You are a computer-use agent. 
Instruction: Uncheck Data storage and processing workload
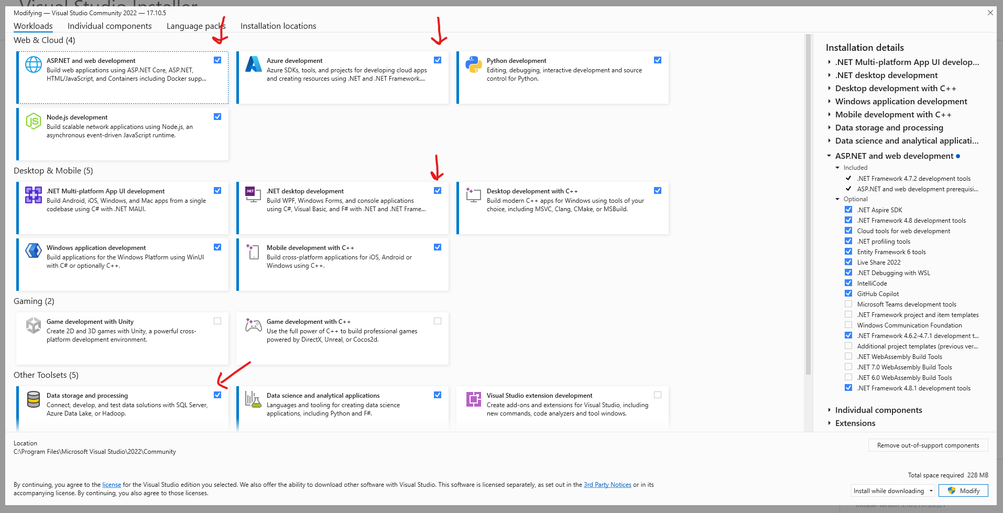[x=217, y=395]
